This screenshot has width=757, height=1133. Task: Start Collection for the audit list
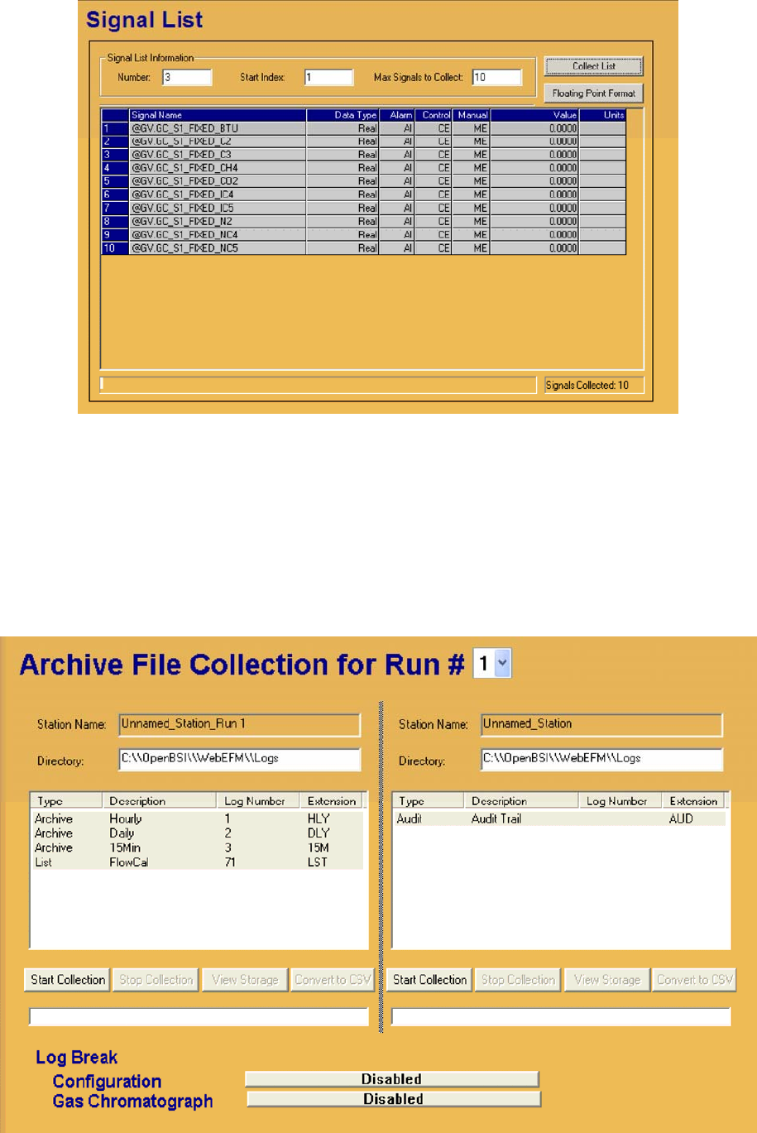pos(429,980)
